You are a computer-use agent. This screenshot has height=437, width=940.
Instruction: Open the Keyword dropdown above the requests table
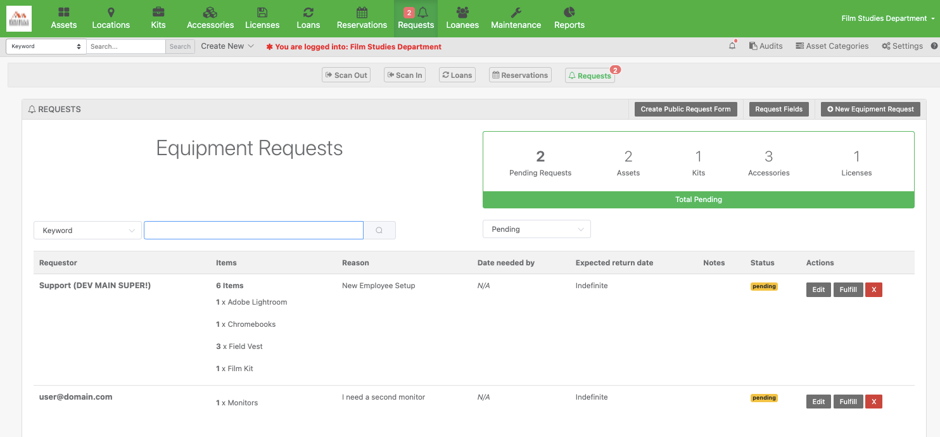[x=87, y=231]
